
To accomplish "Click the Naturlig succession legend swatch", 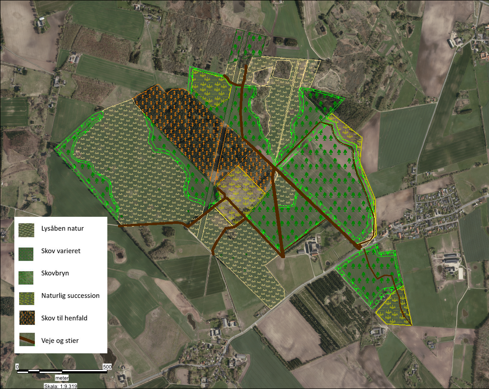I will 27,298.
